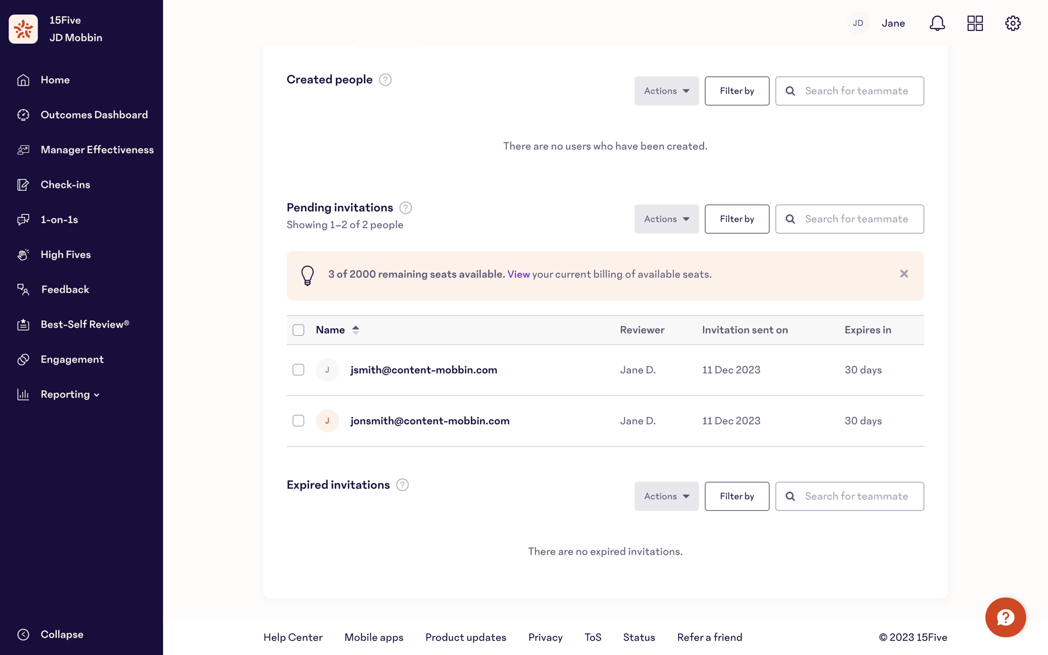This screenshot has height=655, width=1048.
Task: Check the jonsmith@content-mobbin.com row checkbox
Action: point(299,421)
